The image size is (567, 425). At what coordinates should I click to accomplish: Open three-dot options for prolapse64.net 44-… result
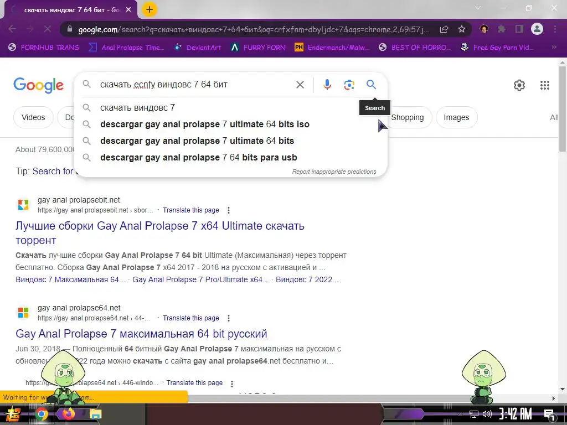[x=228, y=318]
